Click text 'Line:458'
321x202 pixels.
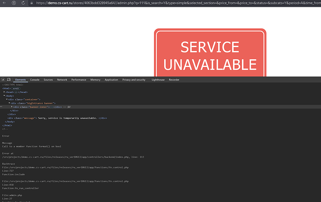pyautogui.click(x=8, y=185)
